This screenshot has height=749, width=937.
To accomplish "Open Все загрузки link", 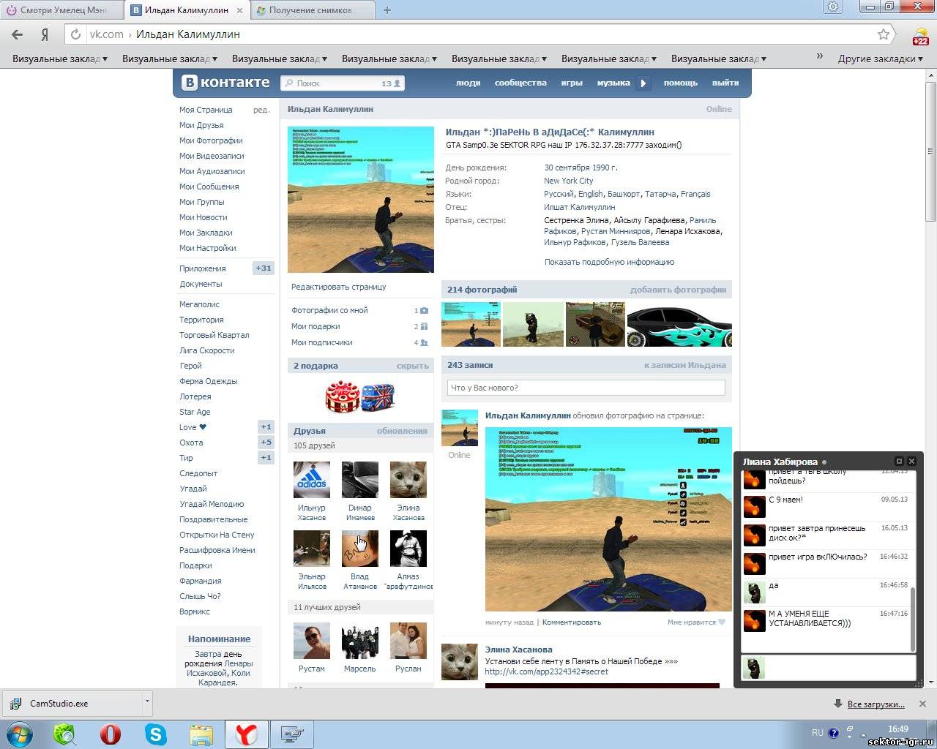I will click(x=876, y=704).
